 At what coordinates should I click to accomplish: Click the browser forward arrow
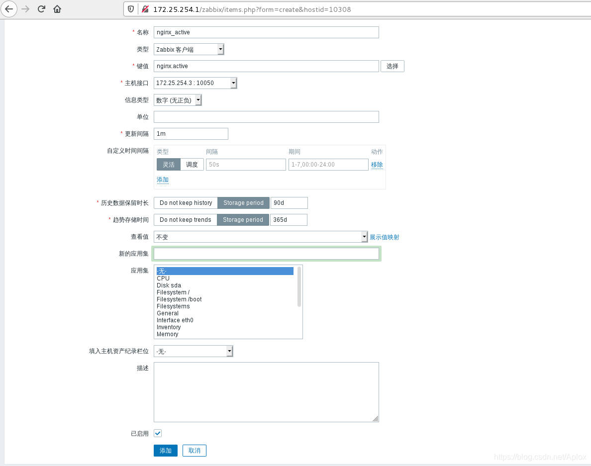coord(25,9)
